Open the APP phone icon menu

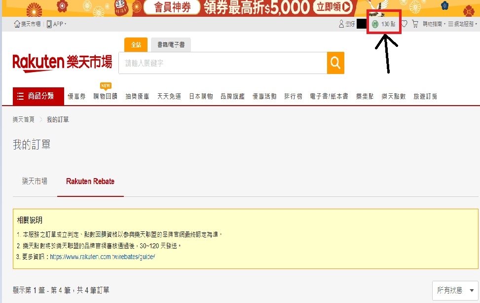click(49, 24)
